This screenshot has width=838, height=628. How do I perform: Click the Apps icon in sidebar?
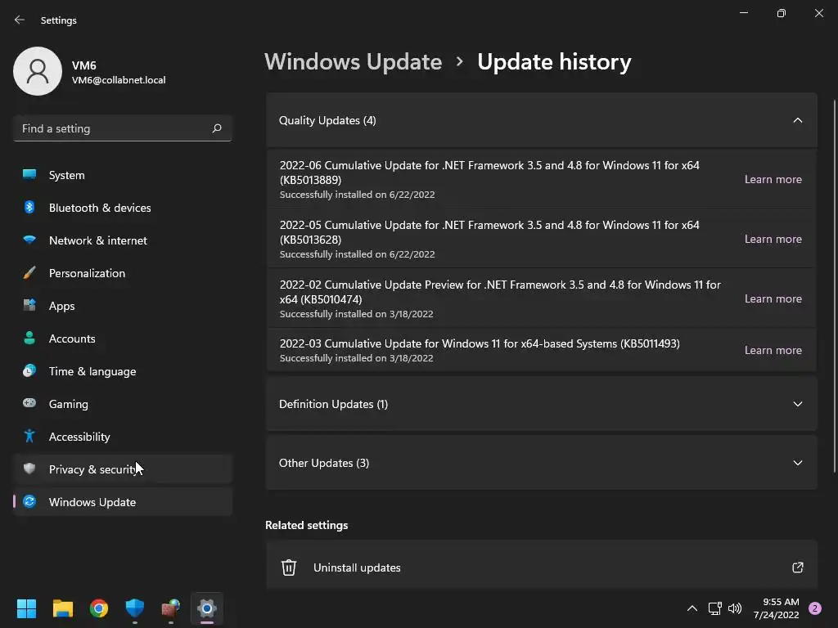pyautogui.click(x=29, y=306)
